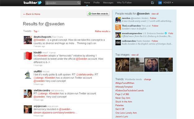Image resolution: width=194 pixels, height=119 pixels.
Task: Follow radiosweden
Action: [155, 41]
